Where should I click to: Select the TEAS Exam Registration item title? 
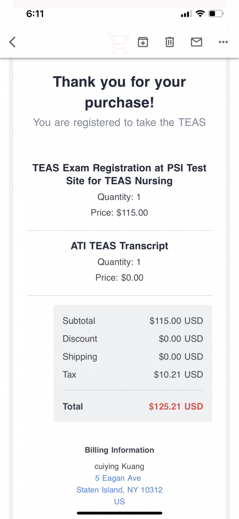pyautogui.click(x=119, y=174)
